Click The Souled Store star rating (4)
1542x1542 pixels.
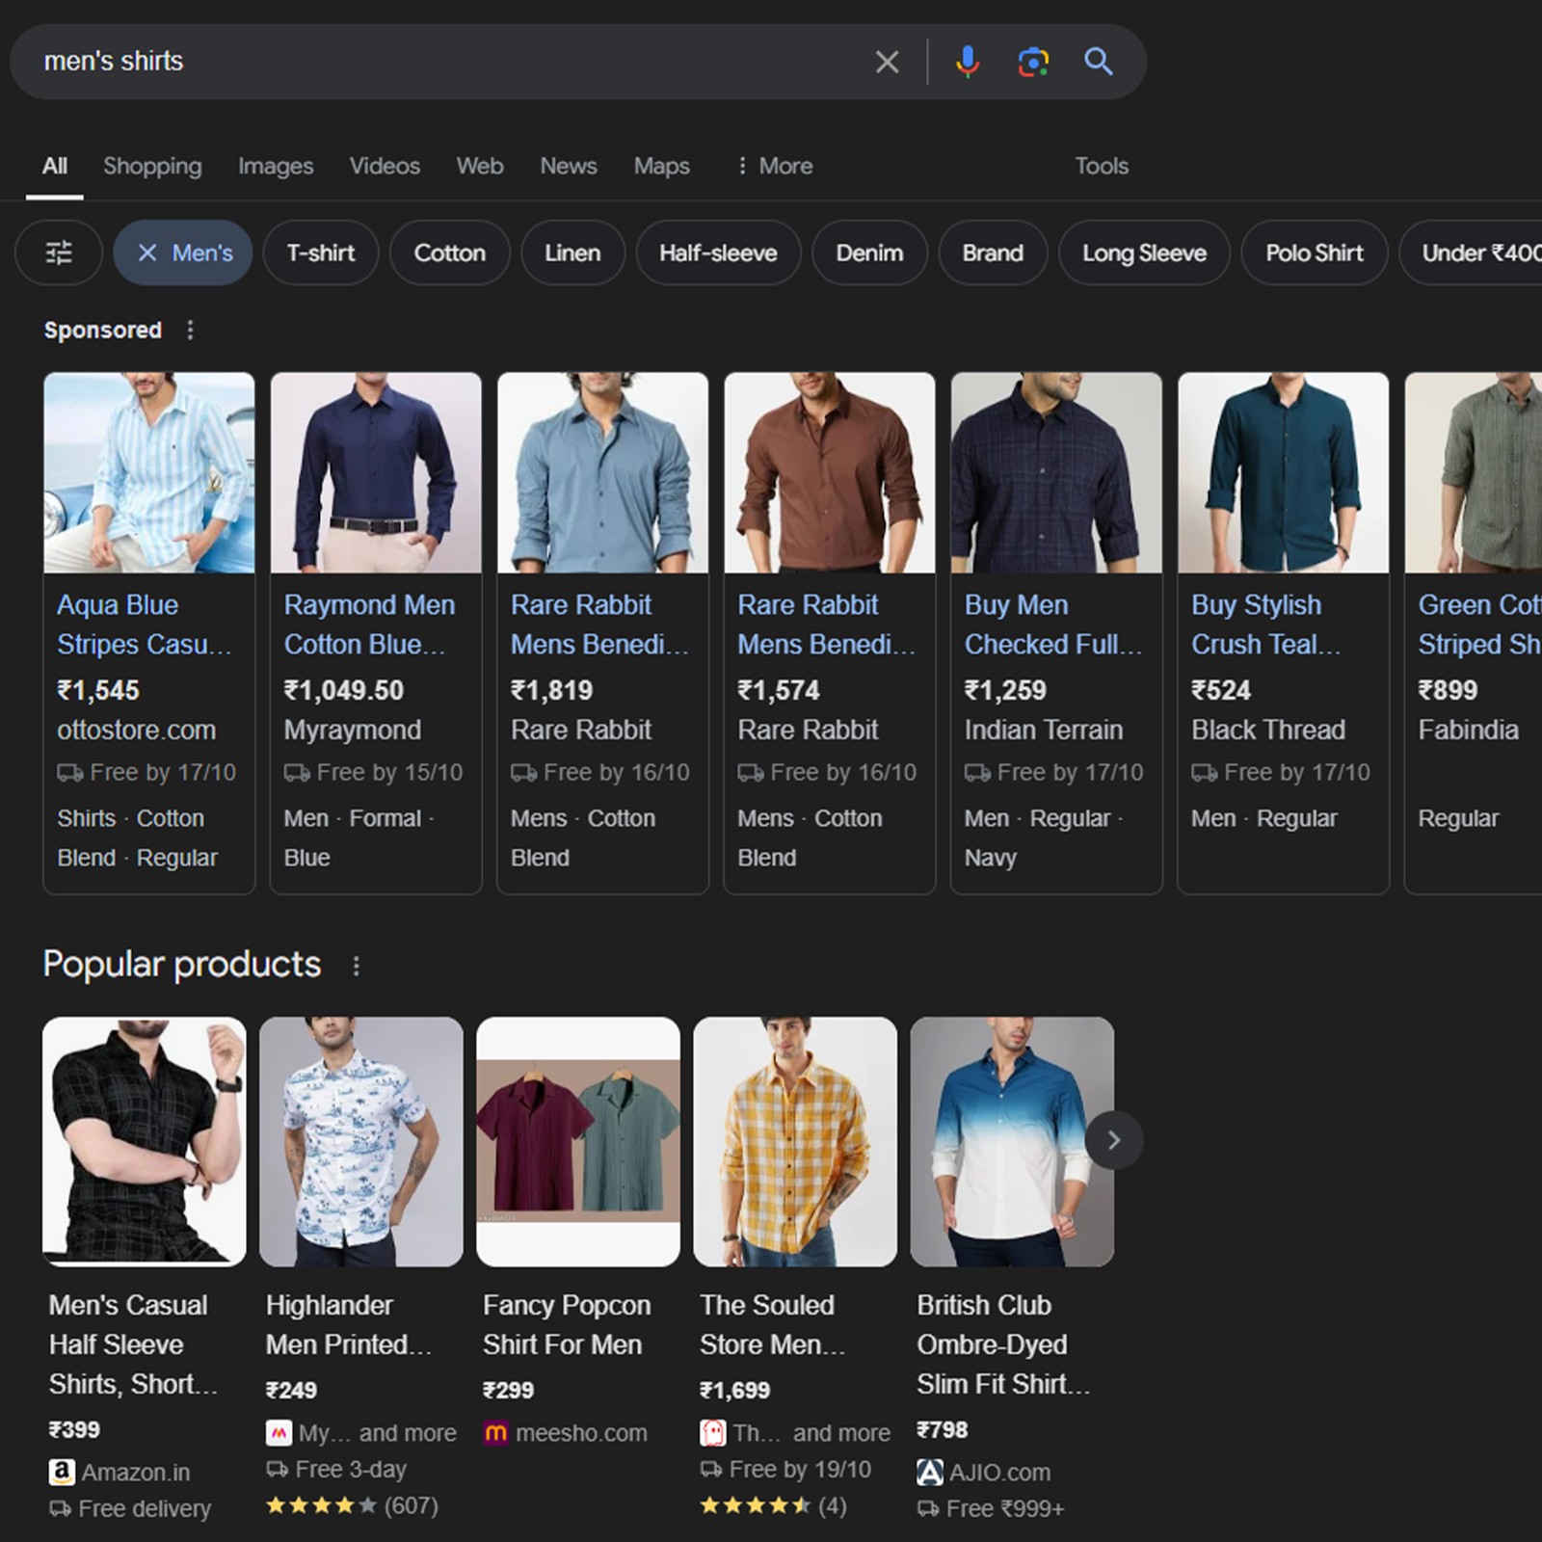click(773, 1505)
